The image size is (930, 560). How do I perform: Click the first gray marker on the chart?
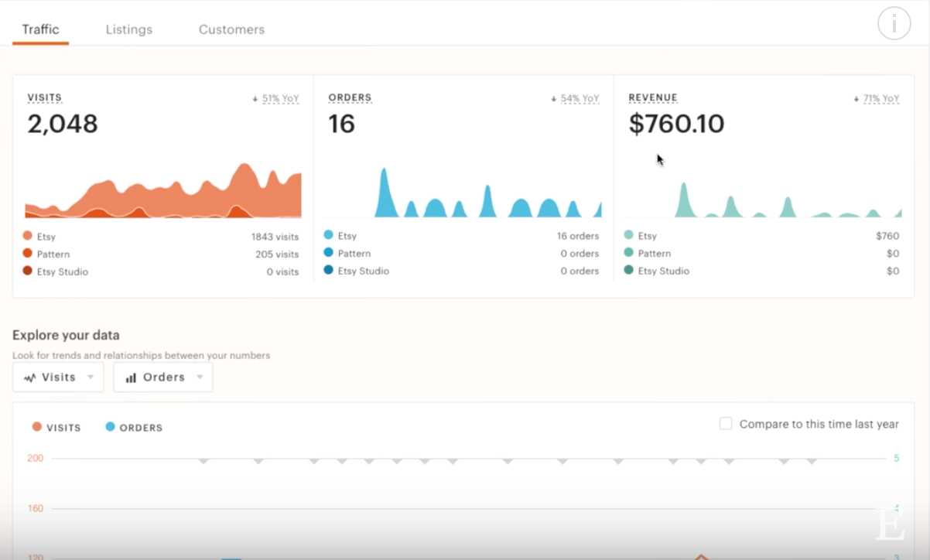point(203,461)
